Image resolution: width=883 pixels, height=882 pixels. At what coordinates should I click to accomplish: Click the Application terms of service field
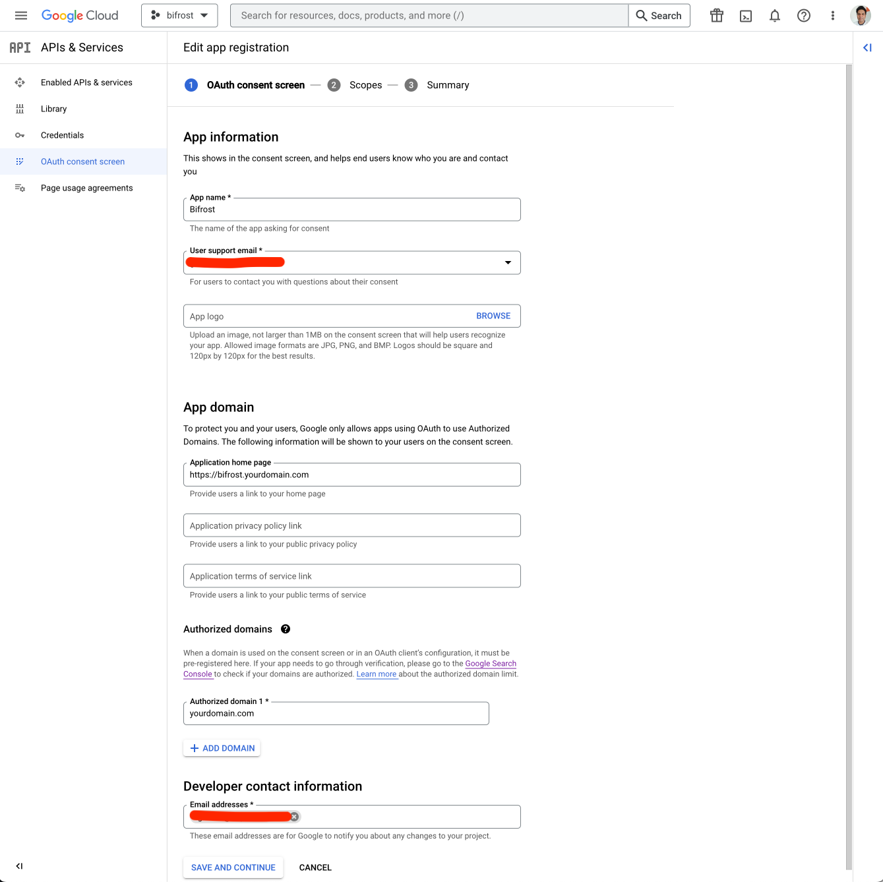coord(352,575)
